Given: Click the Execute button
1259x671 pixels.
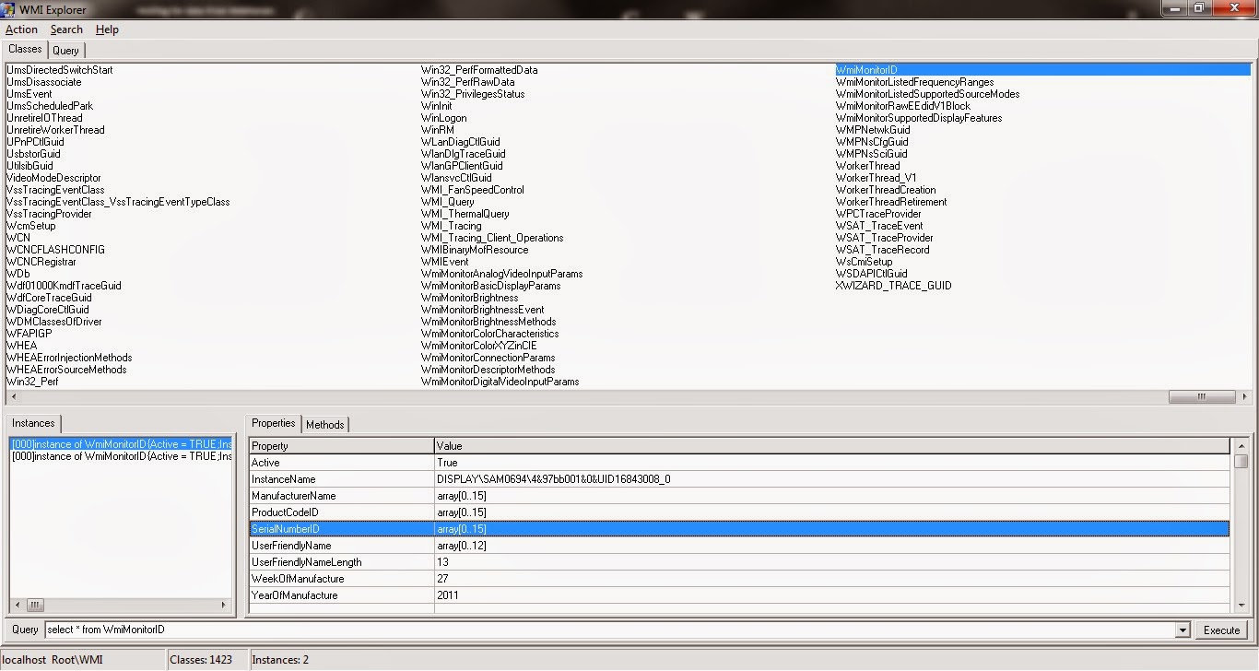Looking at the screenshot, I should pyautogui.click(x=1221, y=630).
